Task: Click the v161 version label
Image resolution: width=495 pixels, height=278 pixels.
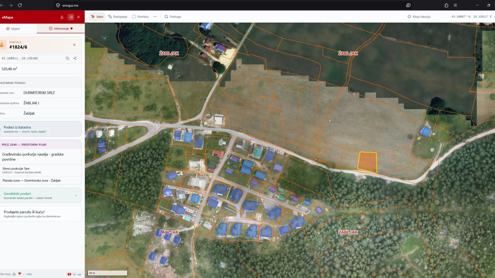Action: click(x=29, y=274)
